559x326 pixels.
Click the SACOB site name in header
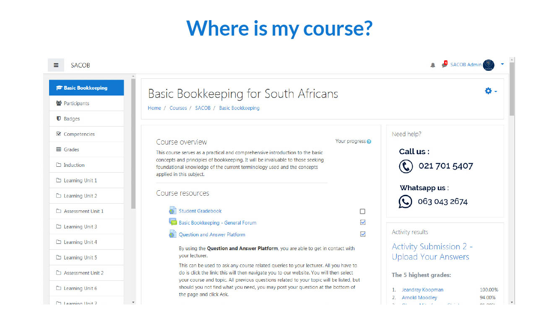click(x=81, y=65)
